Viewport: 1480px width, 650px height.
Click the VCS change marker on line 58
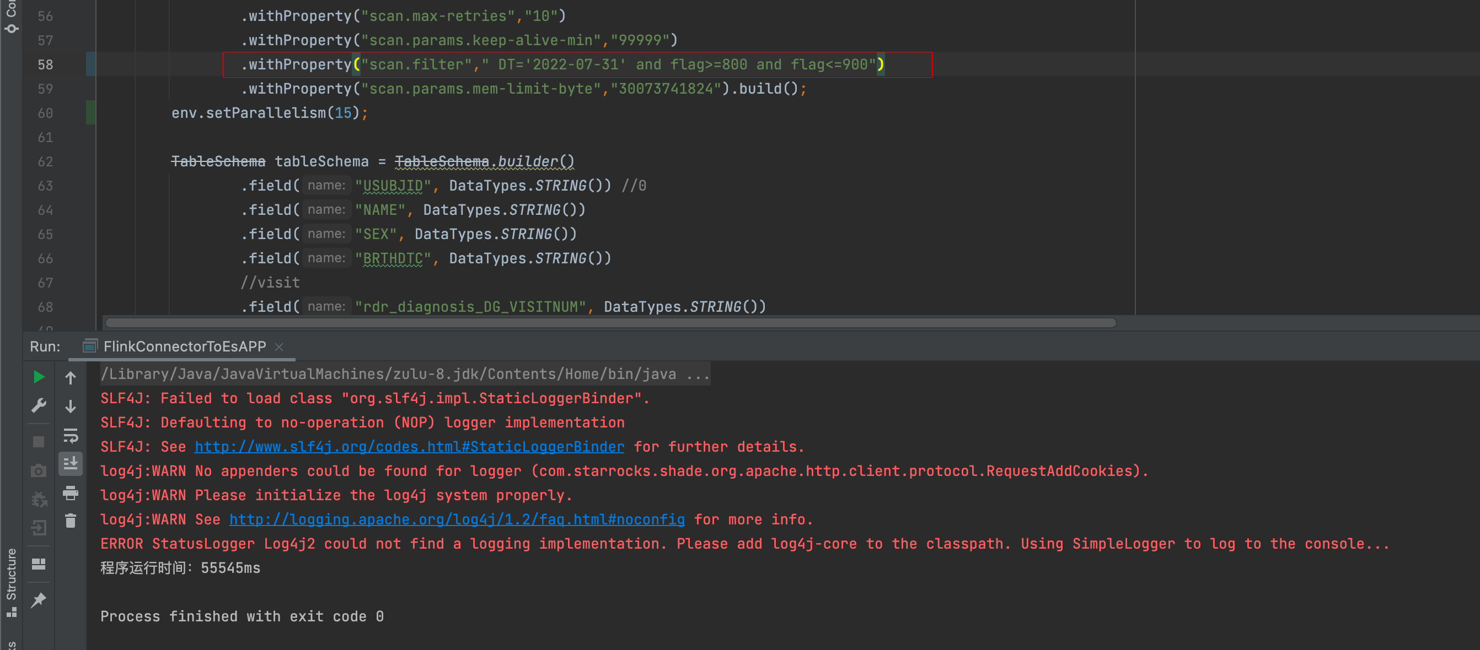(90, 64)
